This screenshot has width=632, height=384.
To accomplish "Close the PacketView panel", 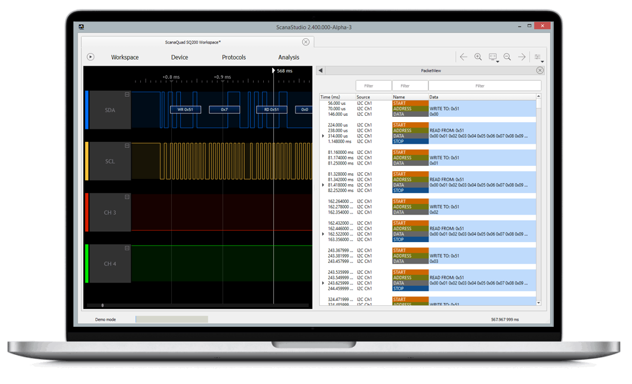I will pos(539,70).
